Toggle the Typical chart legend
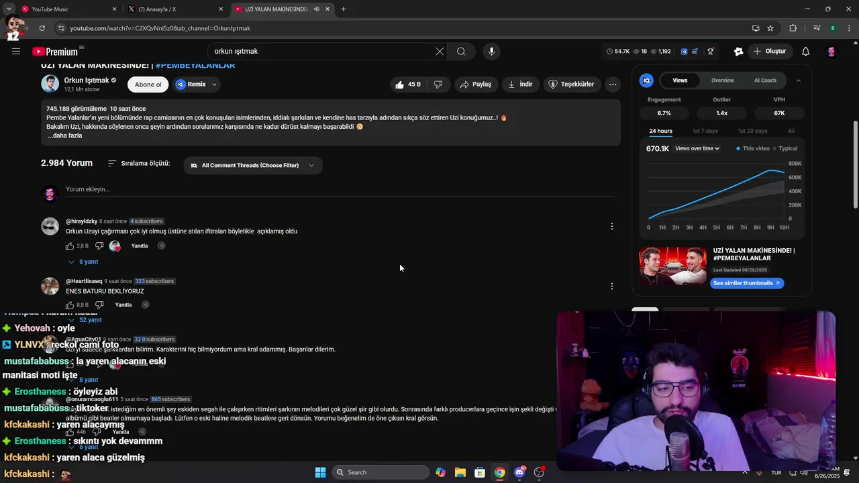 click(785, 148)
